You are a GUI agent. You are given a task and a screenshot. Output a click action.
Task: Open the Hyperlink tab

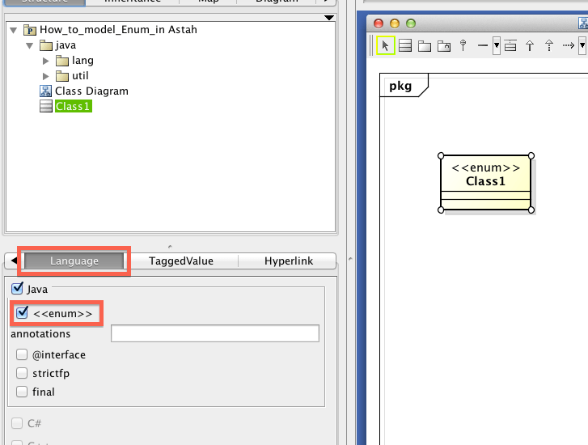[287, 261]
